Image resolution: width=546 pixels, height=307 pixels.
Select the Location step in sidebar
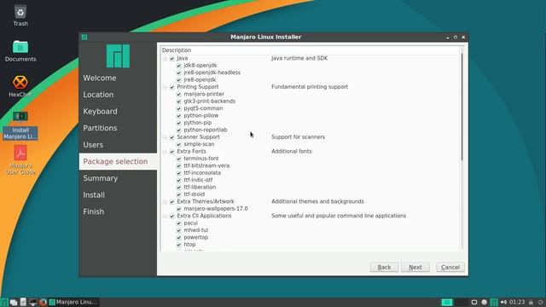point(98,95)
